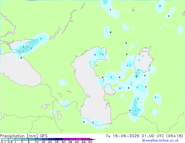The width and height of the screenshot is (185, 143).
Task: Click the 'Tu 16-06-2026' date text
Action: pos(123,136)
